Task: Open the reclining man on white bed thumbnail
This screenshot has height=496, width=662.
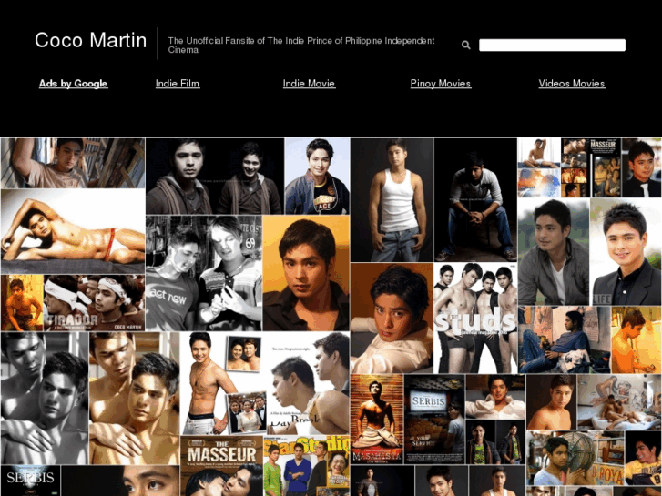Action: [x=73, y=231]
